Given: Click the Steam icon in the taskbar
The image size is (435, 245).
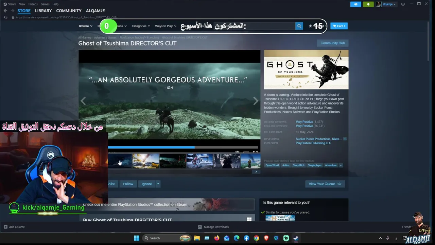Looking at the screenshot, I should [296, 238].
